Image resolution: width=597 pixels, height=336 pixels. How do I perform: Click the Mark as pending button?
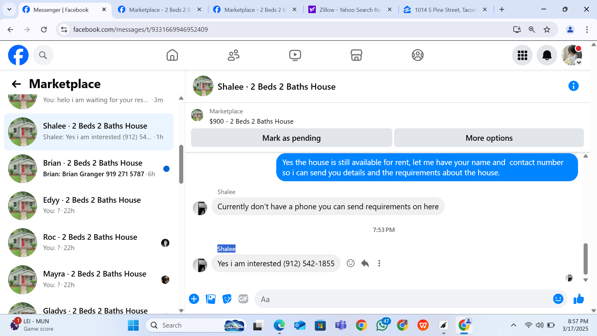coord(292,138)
